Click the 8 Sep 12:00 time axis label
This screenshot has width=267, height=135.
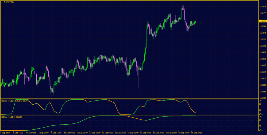[x=56, y=133]
